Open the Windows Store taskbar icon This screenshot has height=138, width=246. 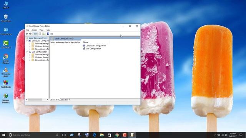point(109,135)
